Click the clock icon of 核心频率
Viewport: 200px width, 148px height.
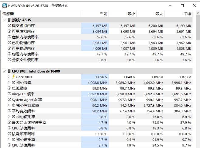click(x=13, y=83)
